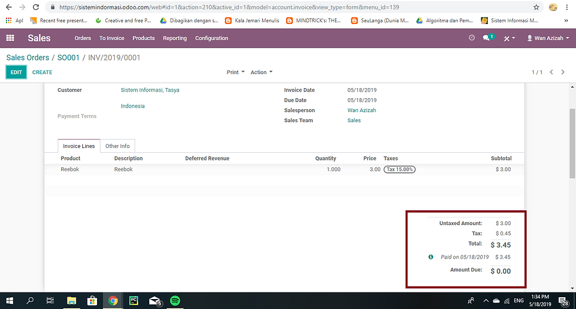The height and width of the screenshot is (309, 576).
Task: Open PyCharm from the taskbar
Action: click(134, 301)
